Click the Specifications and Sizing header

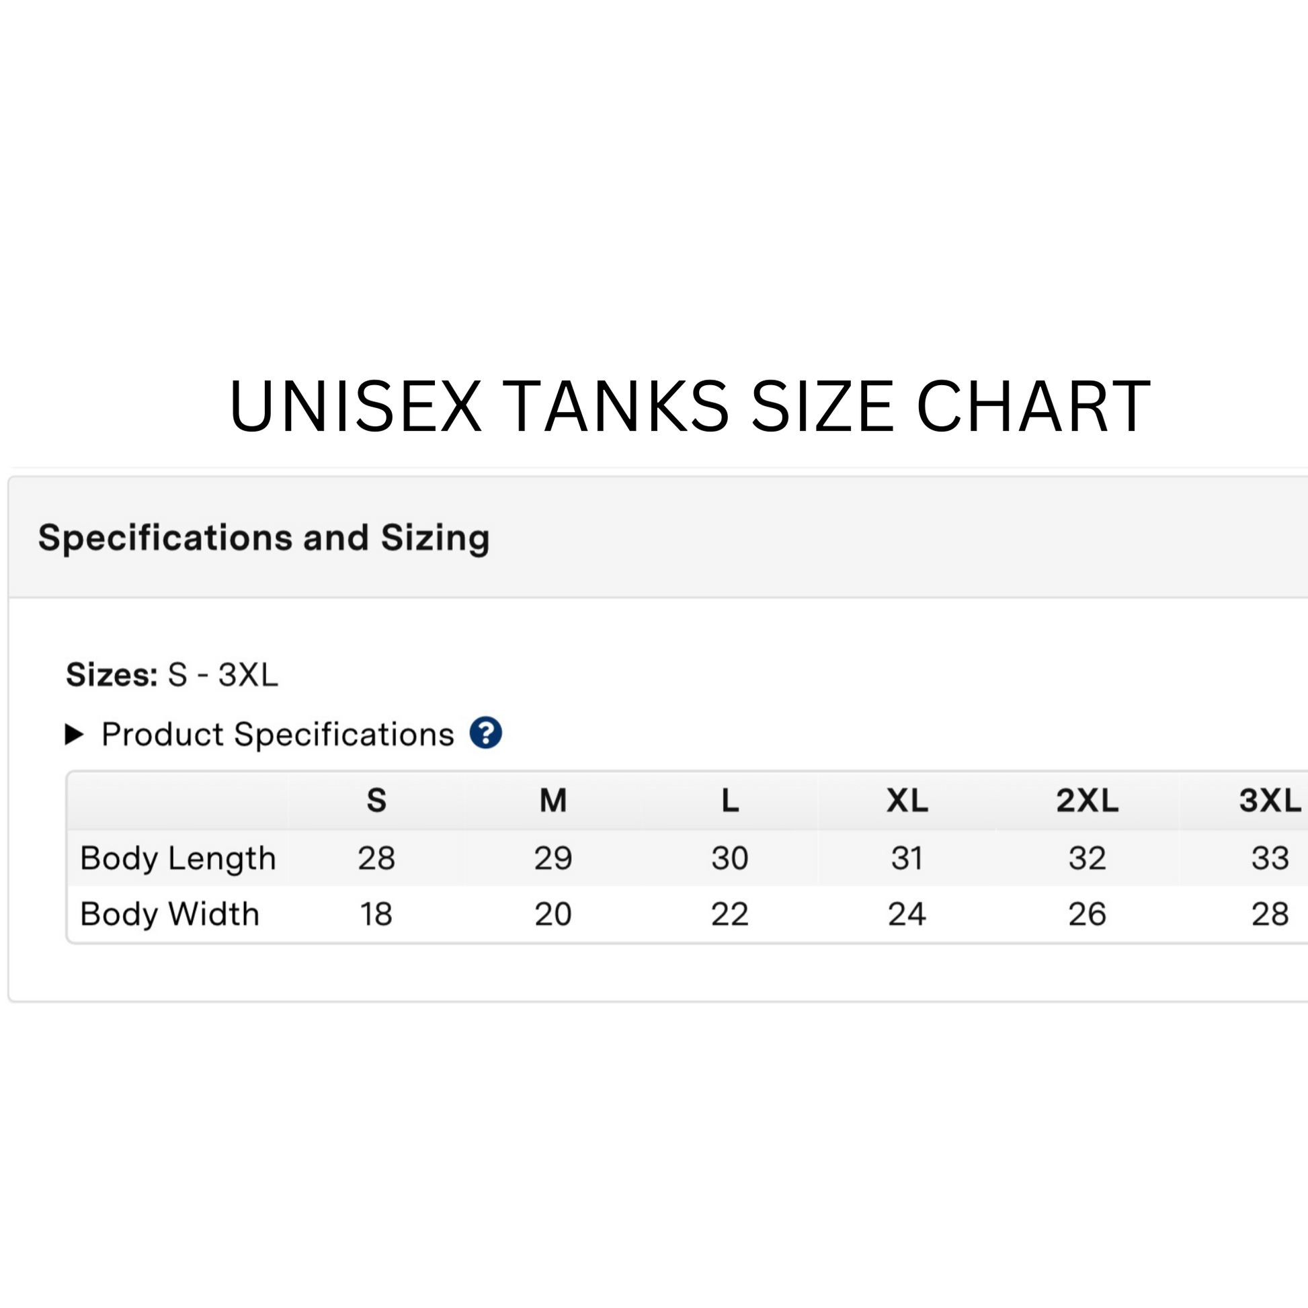(x=264, y=538)
